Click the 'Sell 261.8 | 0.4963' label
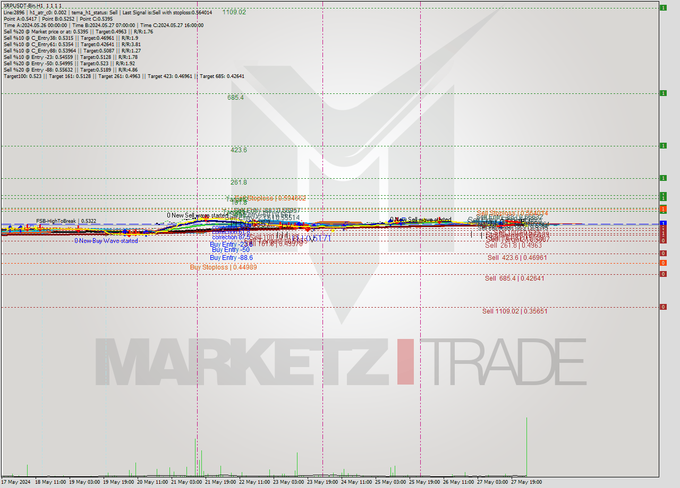Viewport: 680px width, 488px height. 514,245
